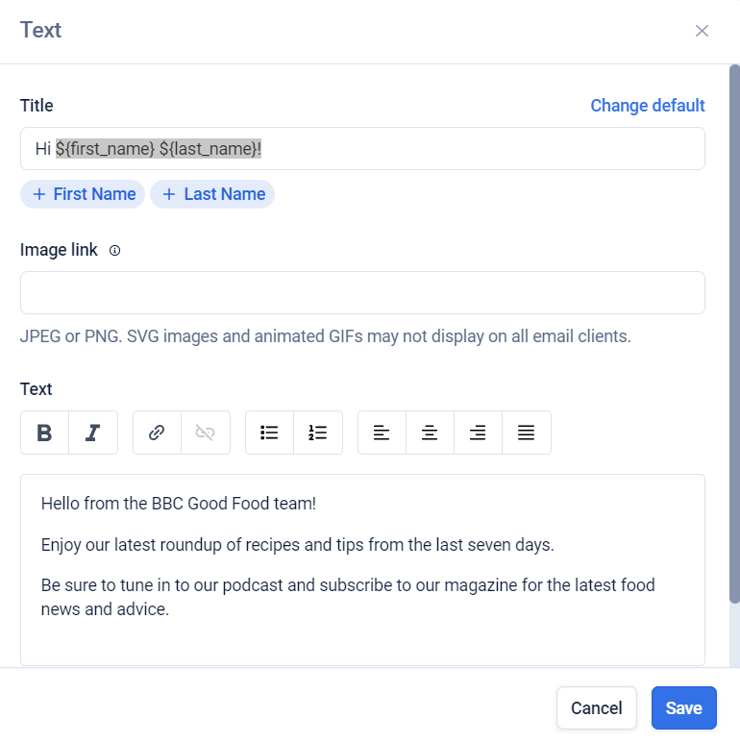Remove link using unlink icon

coord(205,433)
